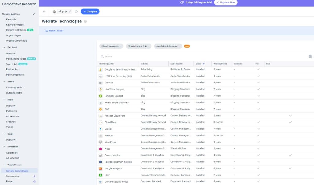The image size is (314, 185).
Task: Click the Branch Metrics icon
Action: tap(101, 155)
